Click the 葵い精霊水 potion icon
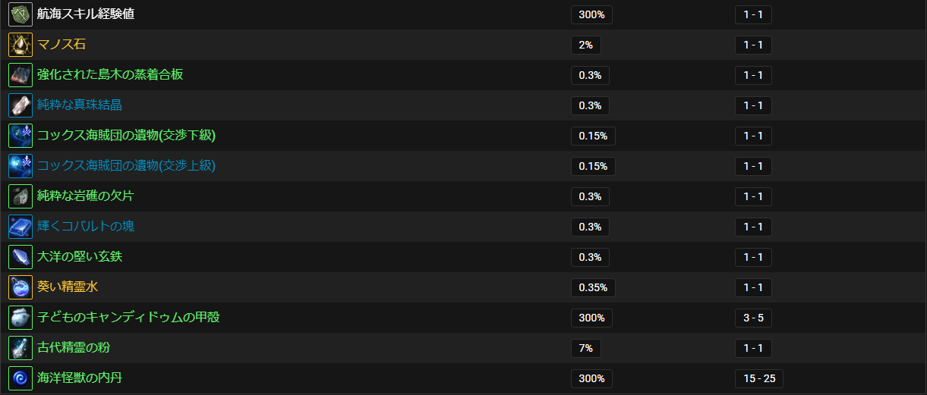 coord(20,287)
